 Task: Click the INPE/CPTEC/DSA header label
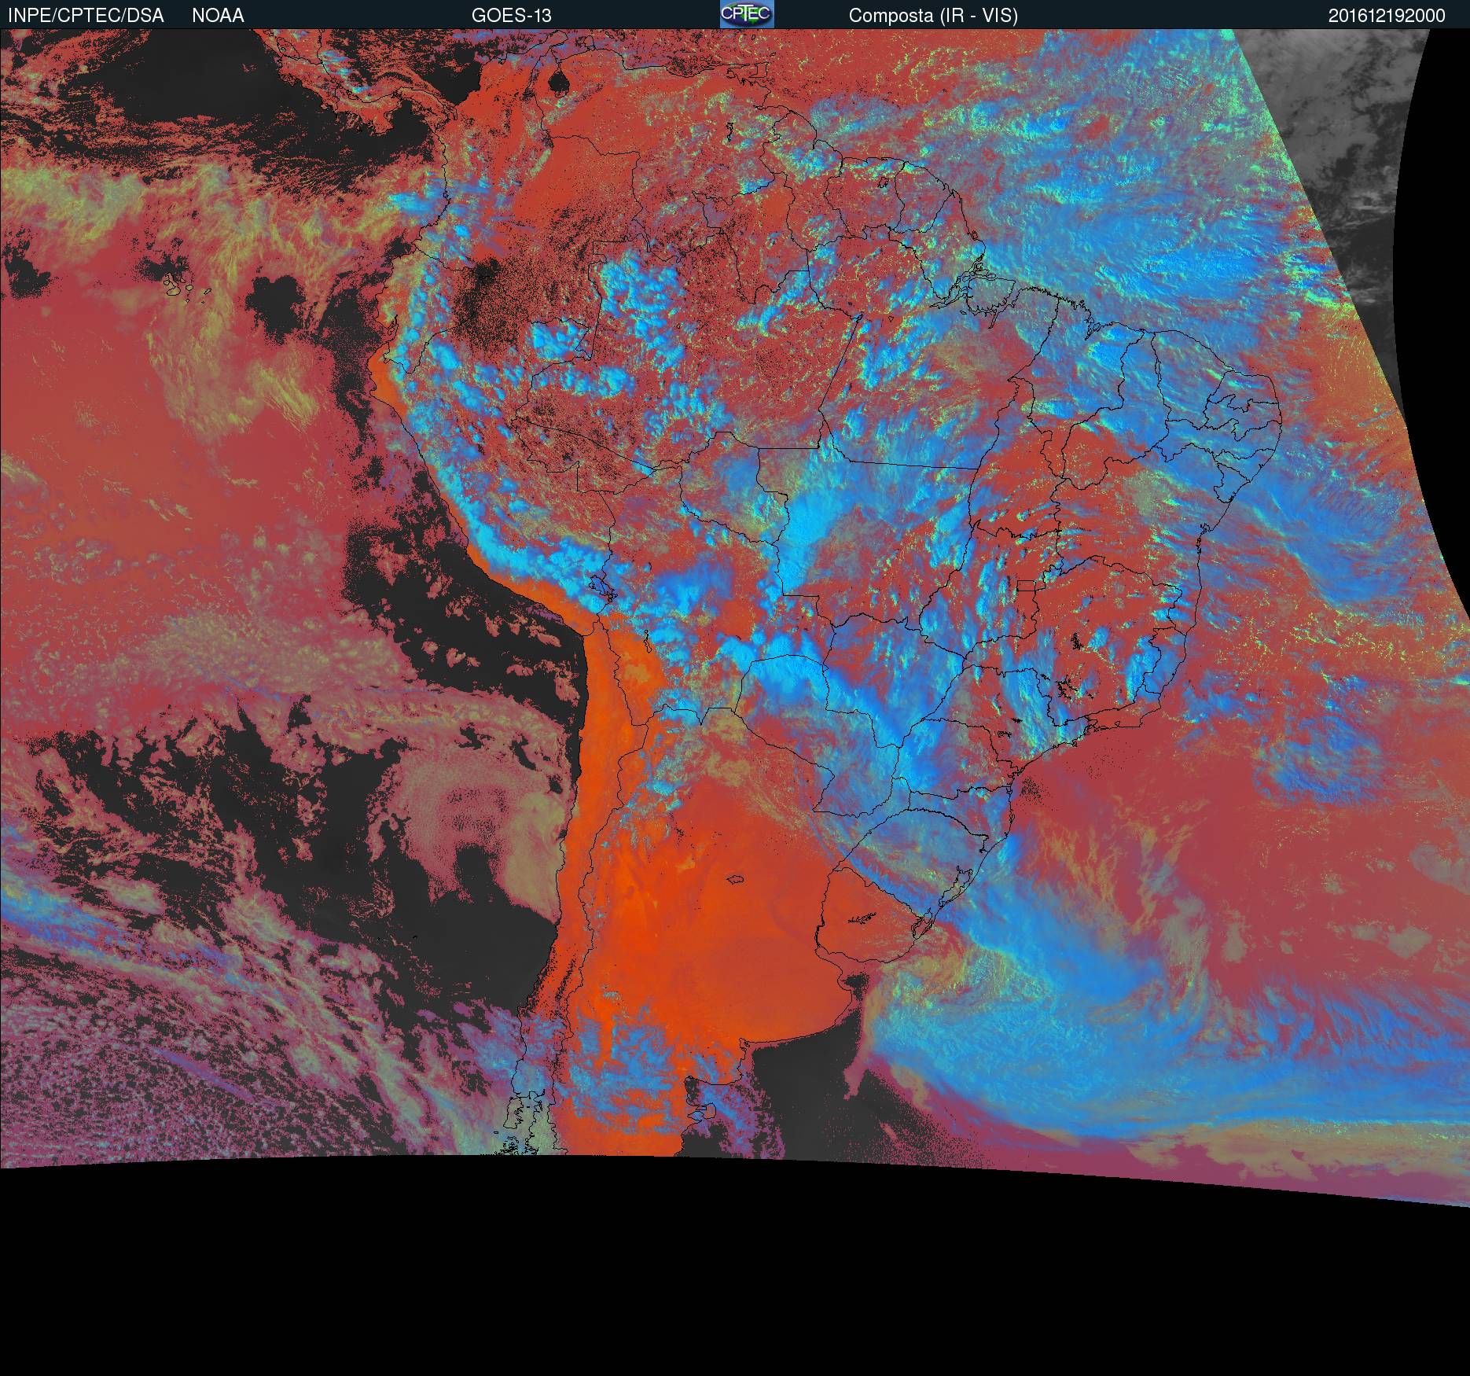point(86,15)
